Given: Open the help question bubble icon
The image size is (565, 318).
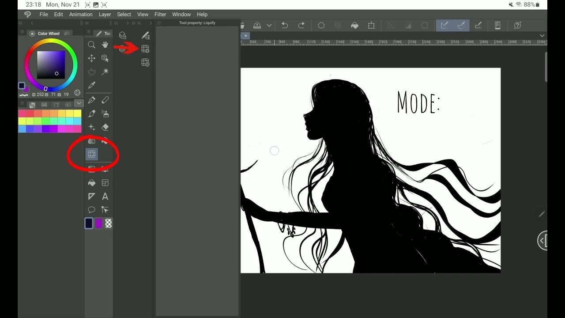Looking at the screenshot, I should (x=518, y=26).
